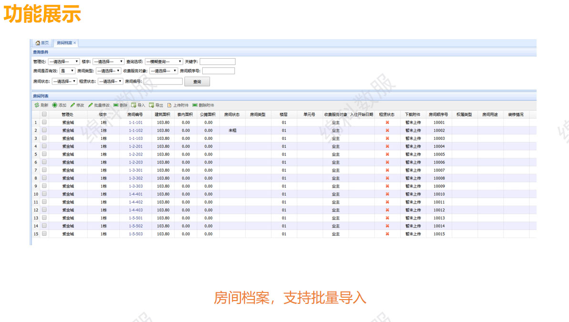This screenshot has width=569, height=322.
Task: Click the home icon on 首页 tab
Action: [x=37, y=43]
